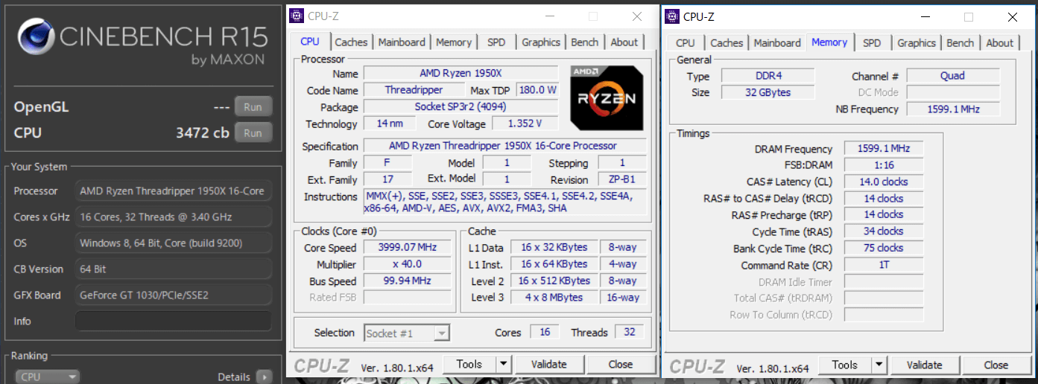Click Tools button in left CPU-Z window

pyautogui.click(x=469, y=365)
